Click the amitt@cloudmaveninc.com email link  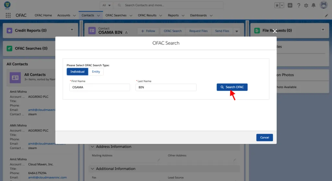(x=47, y=177)
